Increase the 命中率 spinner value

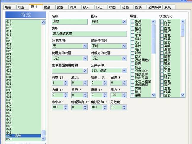tap(66, 106)
